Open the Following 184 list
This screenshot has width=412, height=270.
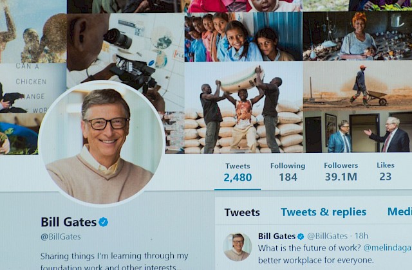(288, 172)
